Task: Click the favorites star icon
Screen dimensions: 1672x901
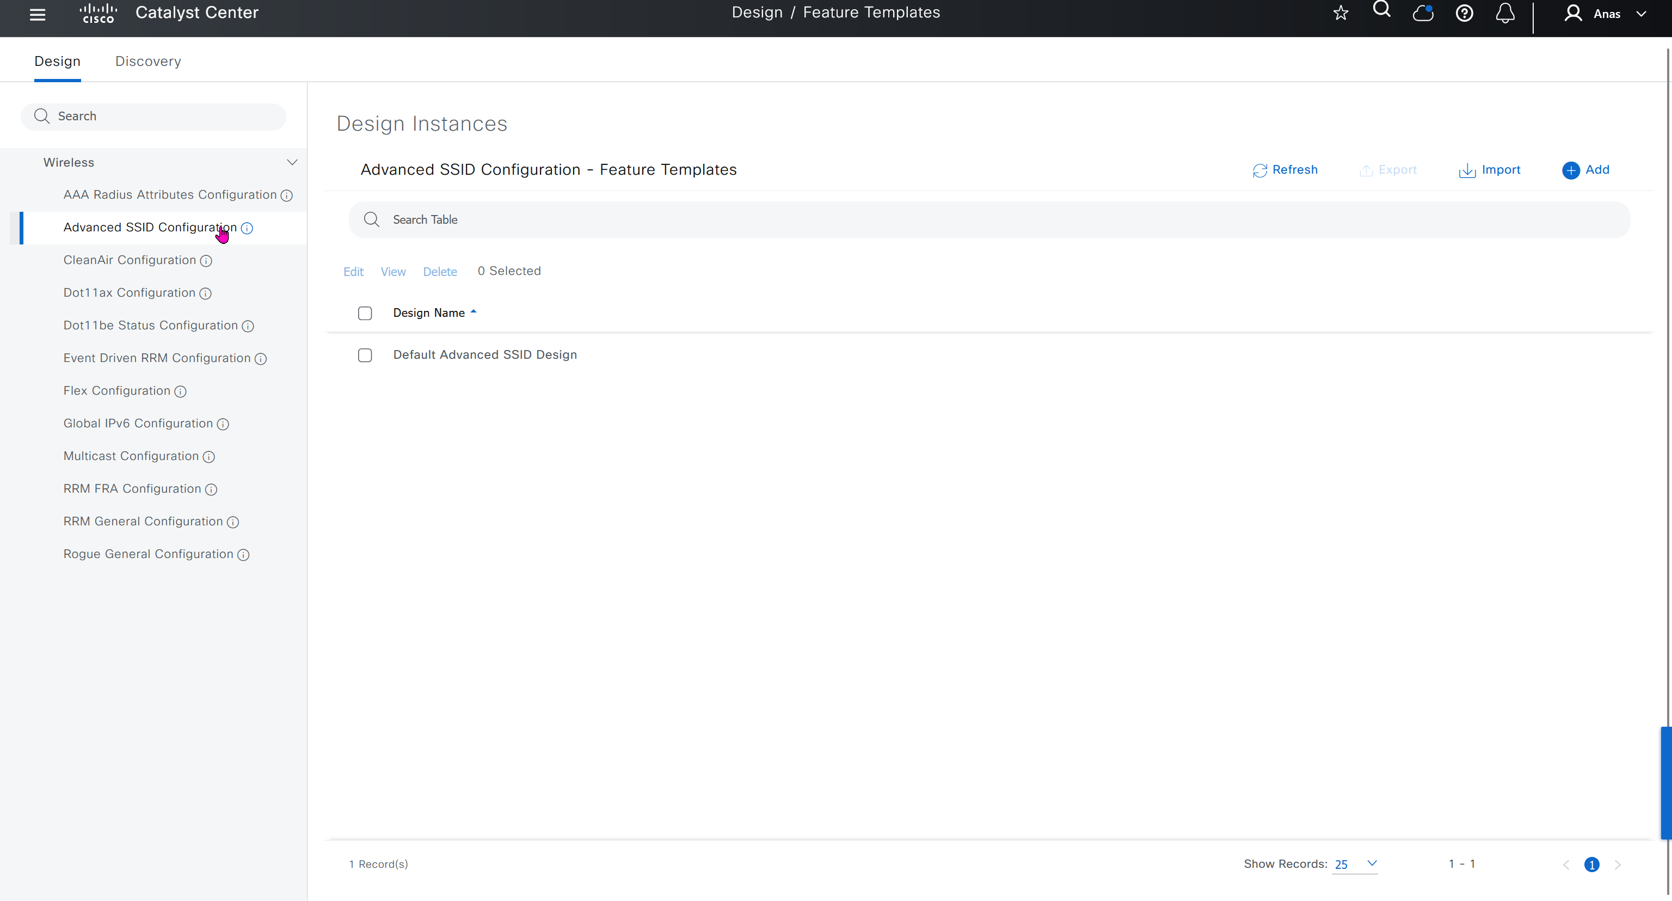Action: pos(1341,14)
